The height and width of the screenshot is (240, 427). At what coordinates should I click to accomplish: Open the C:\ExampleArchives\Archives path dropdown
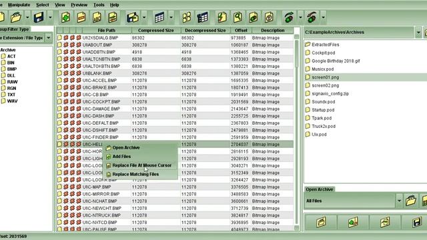(418, 33)
